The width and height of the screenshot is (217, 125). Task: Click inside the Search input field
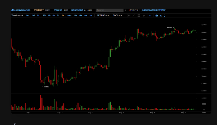point(109,10)
